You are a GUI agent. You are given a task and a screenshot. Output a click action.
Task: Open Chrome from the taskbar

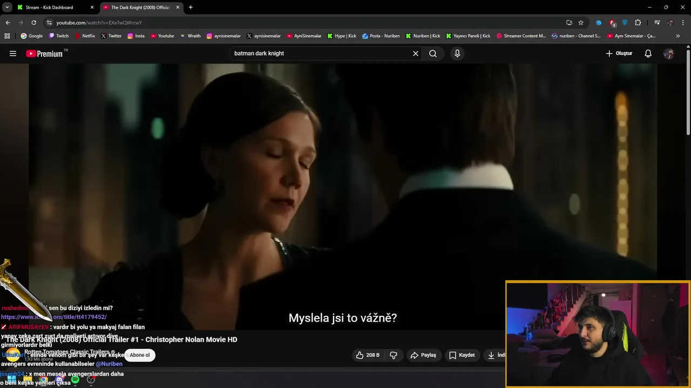[43, 380]
